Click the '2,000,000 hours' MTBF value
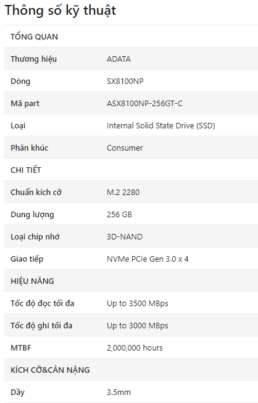Viewport: 258px width, 403px height. point(135,348)
